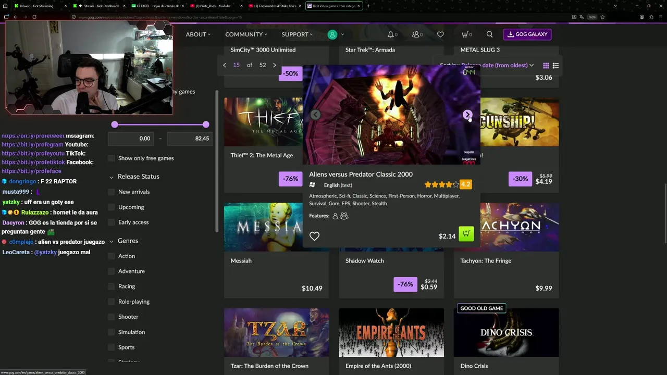The image size is (667, 375).
Task: Expand the ABOUT menu
Action: click(198, 34)
